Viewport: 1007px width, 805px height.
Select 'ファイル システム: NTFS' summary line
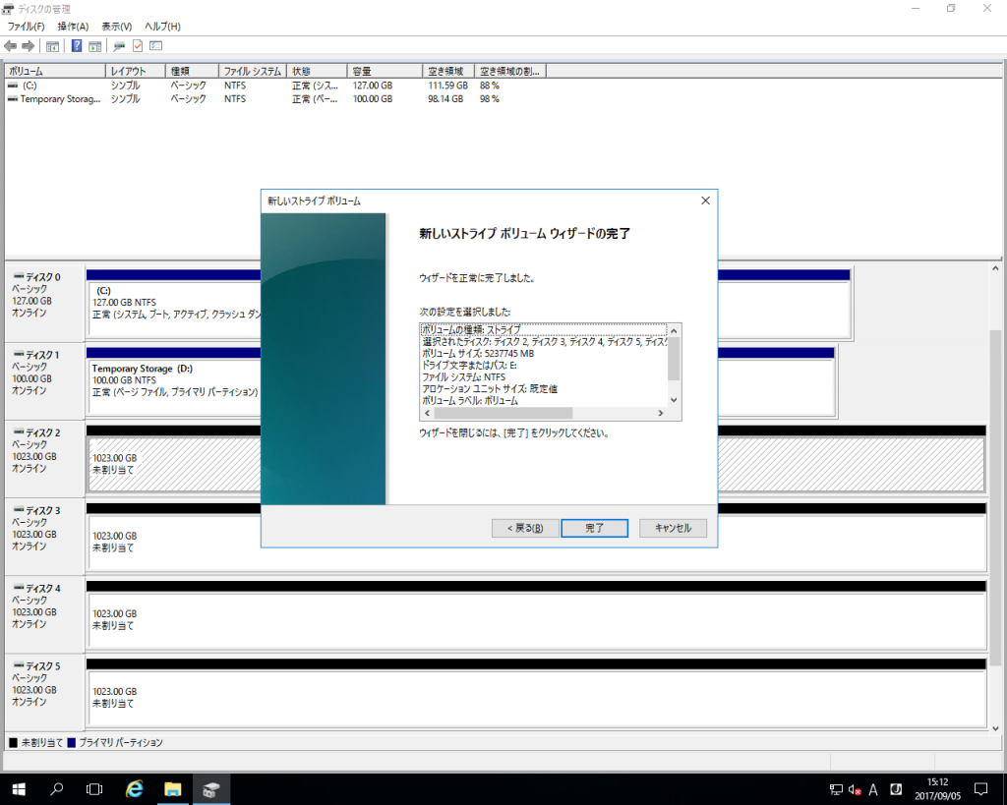(x=464, y=376)
